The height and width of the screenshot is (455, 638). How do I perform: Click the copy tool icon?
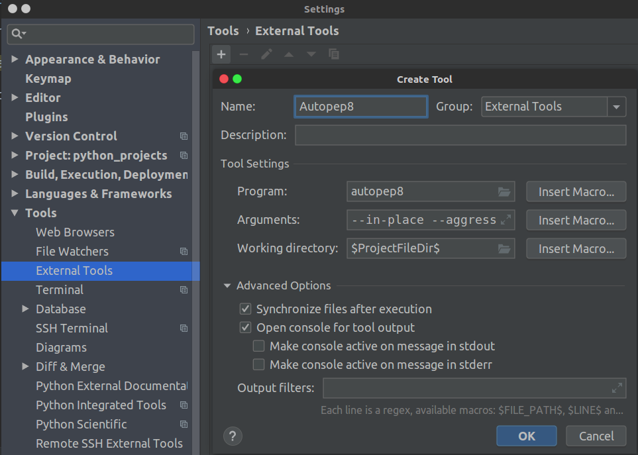tap(334, 54)
